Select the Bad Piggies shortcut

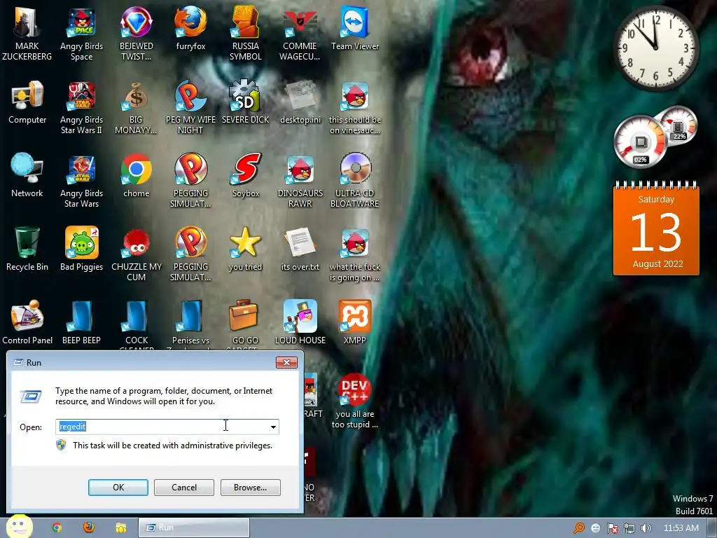point(81,249)
